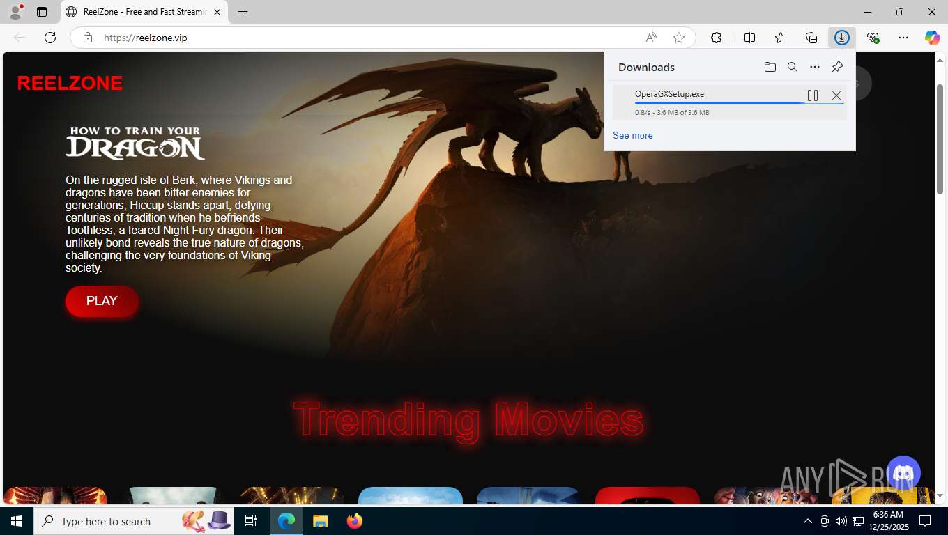
Task: Open the clock showing 6:36 AM
Action: (x=888, y=521)
